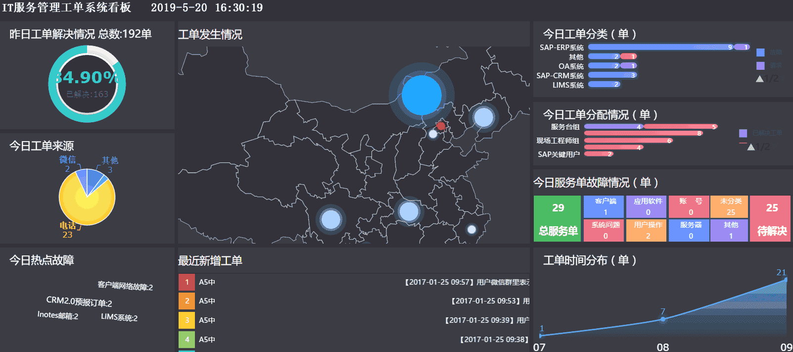
Task: Select number 1 badge in 最近新增工单 list
Action: point(187,282)
